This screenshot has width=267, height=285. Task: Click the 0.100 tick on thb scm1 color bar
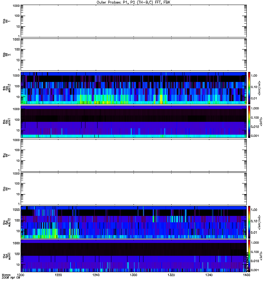coord(255,118)
